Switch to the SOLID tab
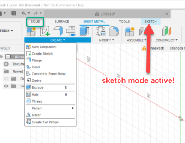Screen dimensions: 185x143 click(35, 22)
